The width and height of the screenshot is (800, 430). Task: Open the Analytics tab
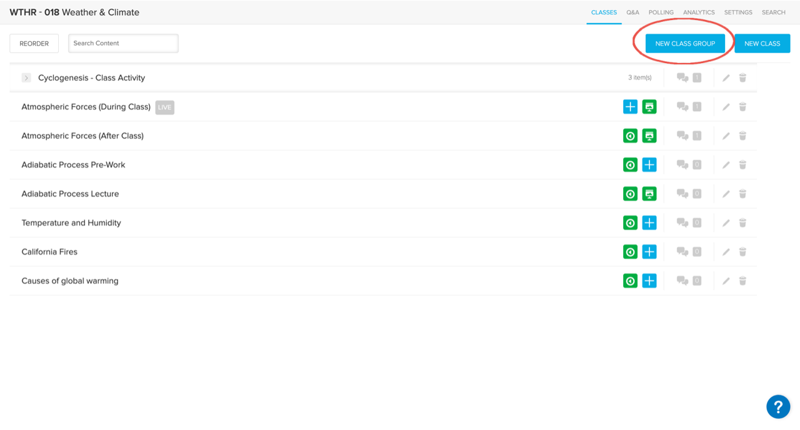tap(699, 12)
